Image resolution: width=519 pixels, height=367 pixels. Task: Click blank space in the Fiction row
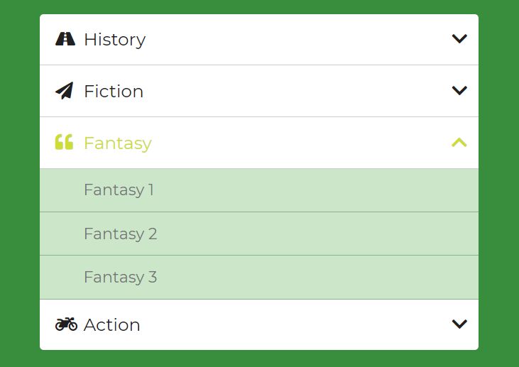pos(298,91)
